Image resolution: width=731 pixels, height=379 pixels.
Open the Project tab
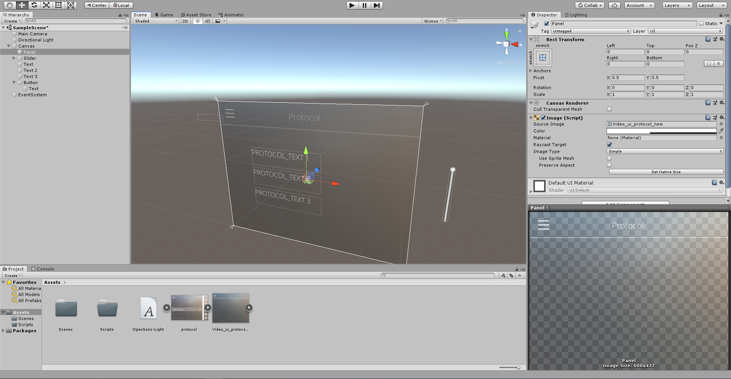point(13,269)
